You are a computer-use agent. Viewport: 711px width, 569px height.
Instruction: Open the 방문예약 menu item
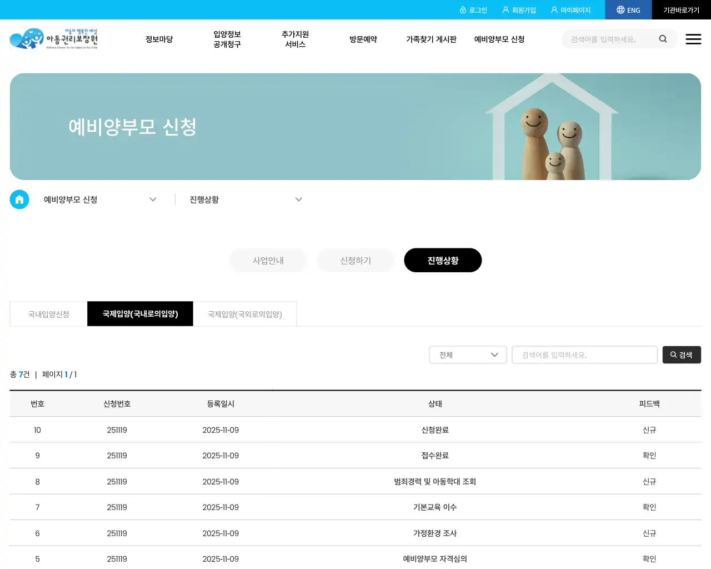[363, 39]
